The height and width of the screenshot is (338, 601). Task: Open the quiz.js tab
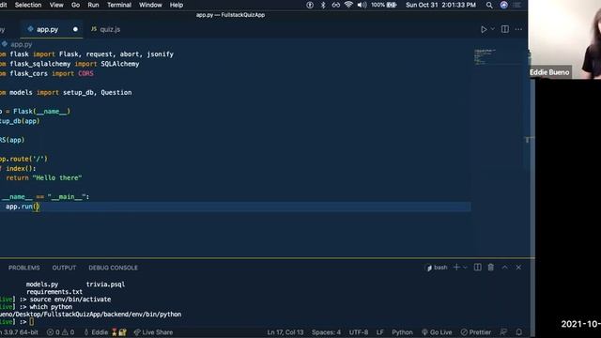point(105,29)
